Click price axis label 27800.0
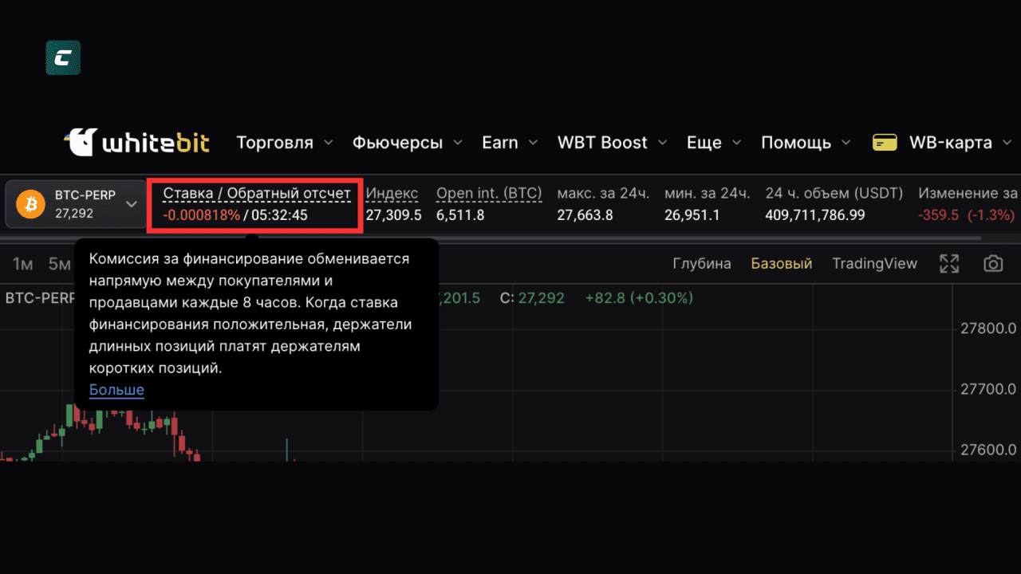This screenshot has height=574, width=1021. (988, 328)
